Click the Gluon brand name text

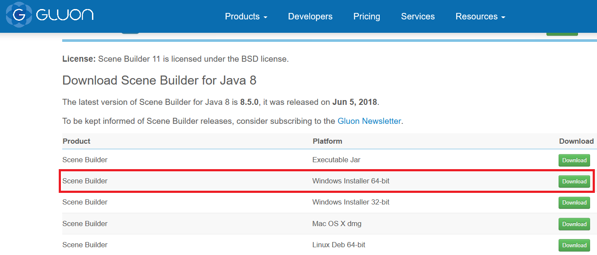pyautogui.click(x=65, y=15)
